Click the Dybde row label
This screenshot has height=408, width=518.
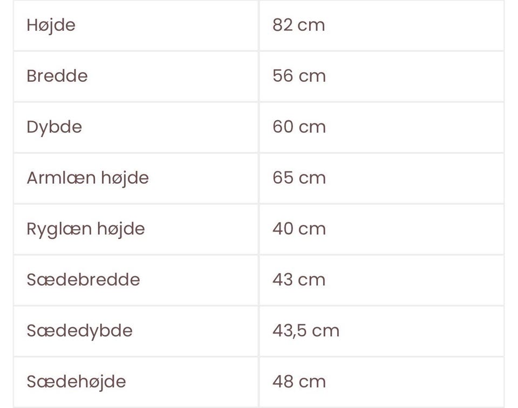pyautogui.click(x=54, y=127)
